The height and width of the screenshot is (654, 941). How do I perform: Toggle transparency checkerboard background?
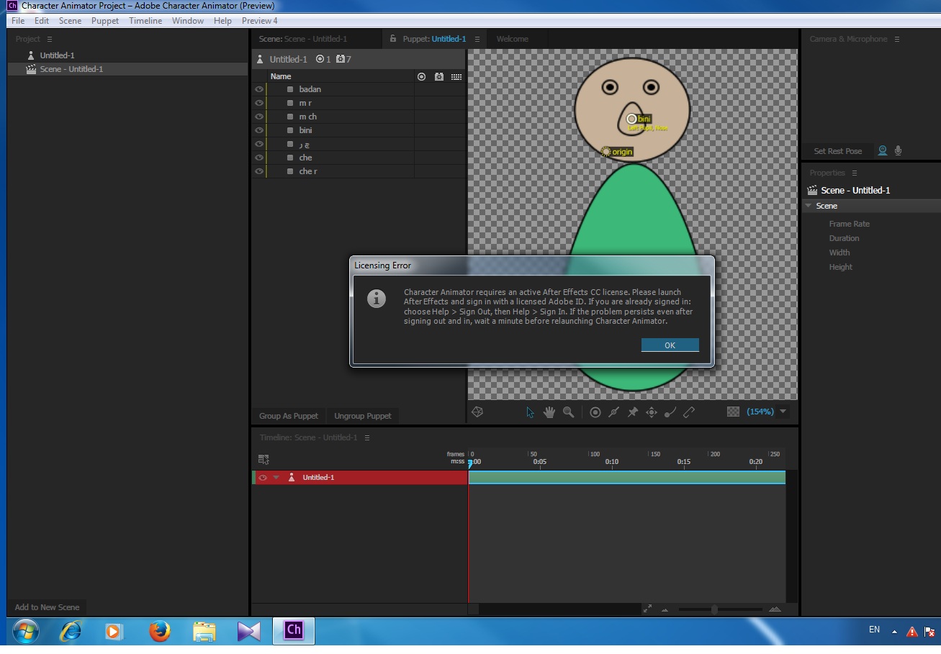pos(734,412)
